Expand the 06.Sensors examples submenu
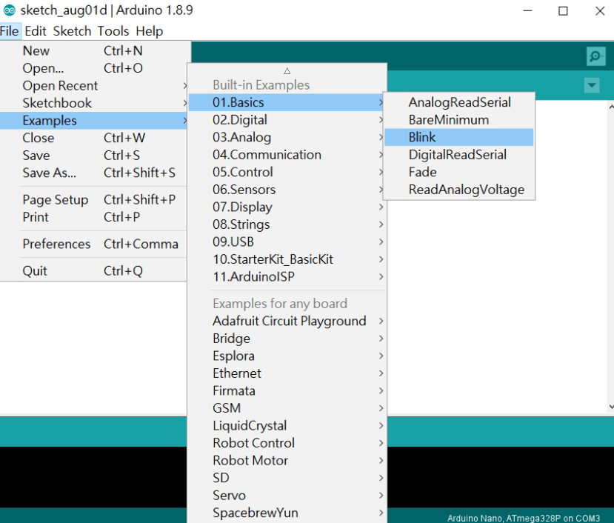The height and width of the screenshot is (523, 614). click(x=287, y=190)
